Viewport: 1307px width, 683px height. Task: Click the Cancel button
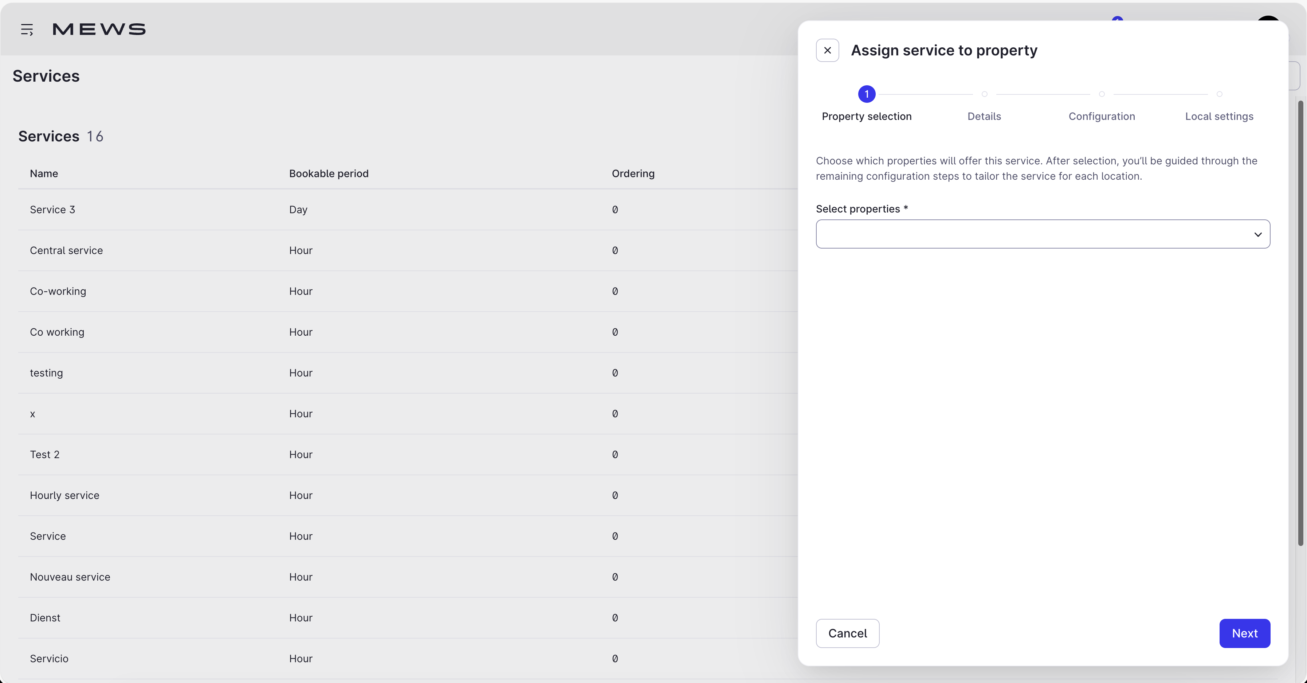[x=847, y=633]
